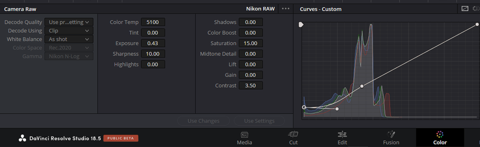Click the PUBLIC BETA badge
The image size is (480, 147).
121,138
